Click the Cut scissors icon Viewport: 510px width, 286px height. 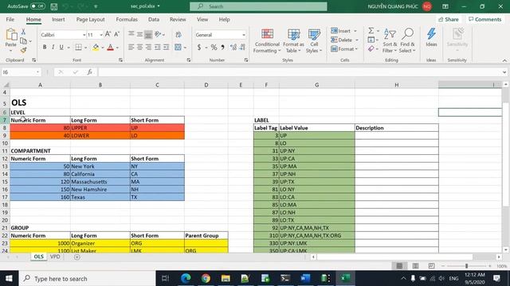coord(23,32)
